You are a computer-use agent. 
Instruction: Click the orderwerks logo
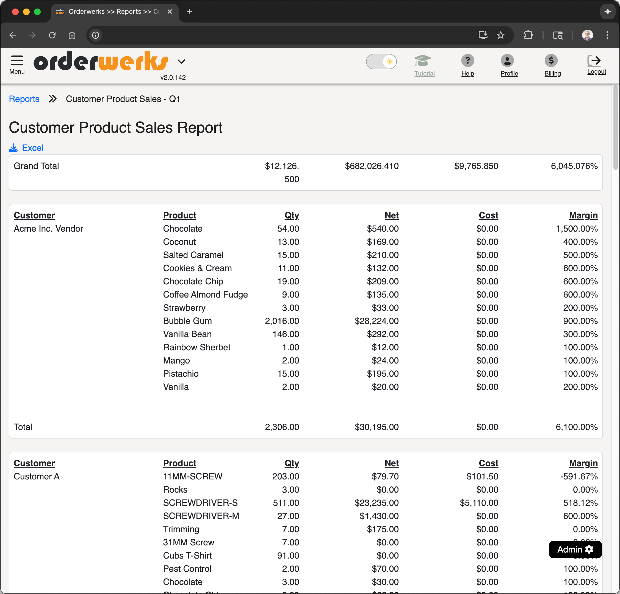101,62
